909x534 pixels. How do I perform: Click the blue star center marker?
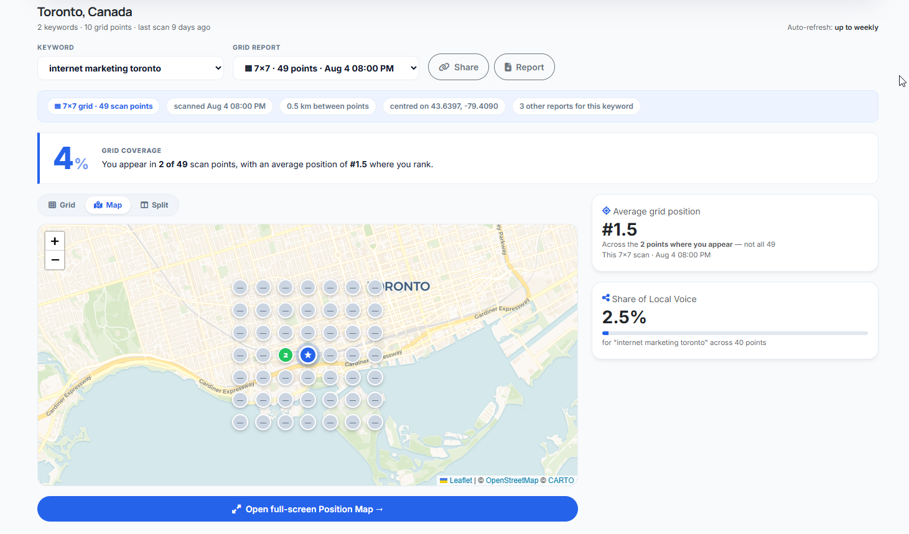tap(308, 355)
